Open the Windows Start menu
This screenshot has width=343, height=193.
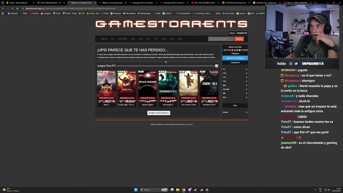click(136, 190)
